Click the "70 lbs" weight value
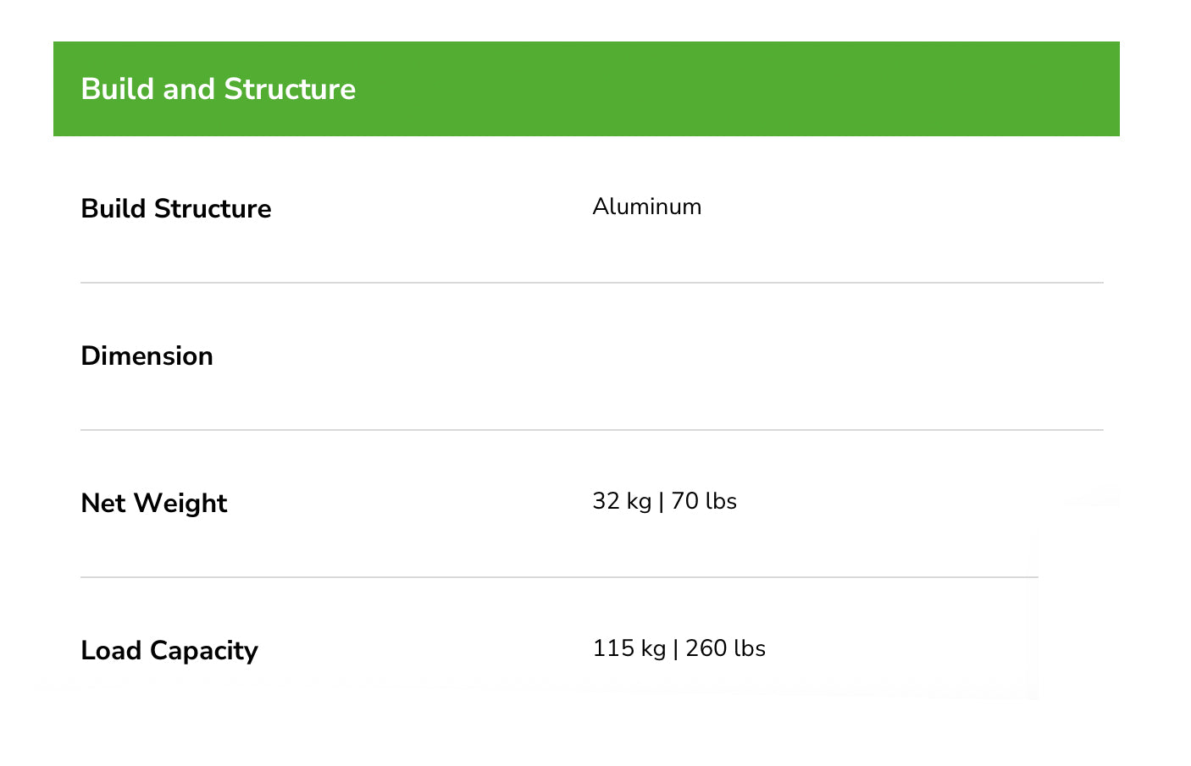 704,501
